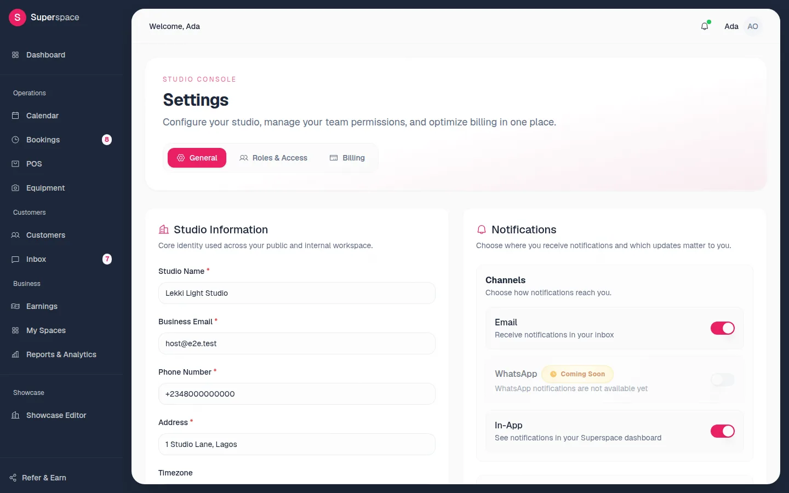
Task: Navigate to Equipment page
Action: (61, 188)
